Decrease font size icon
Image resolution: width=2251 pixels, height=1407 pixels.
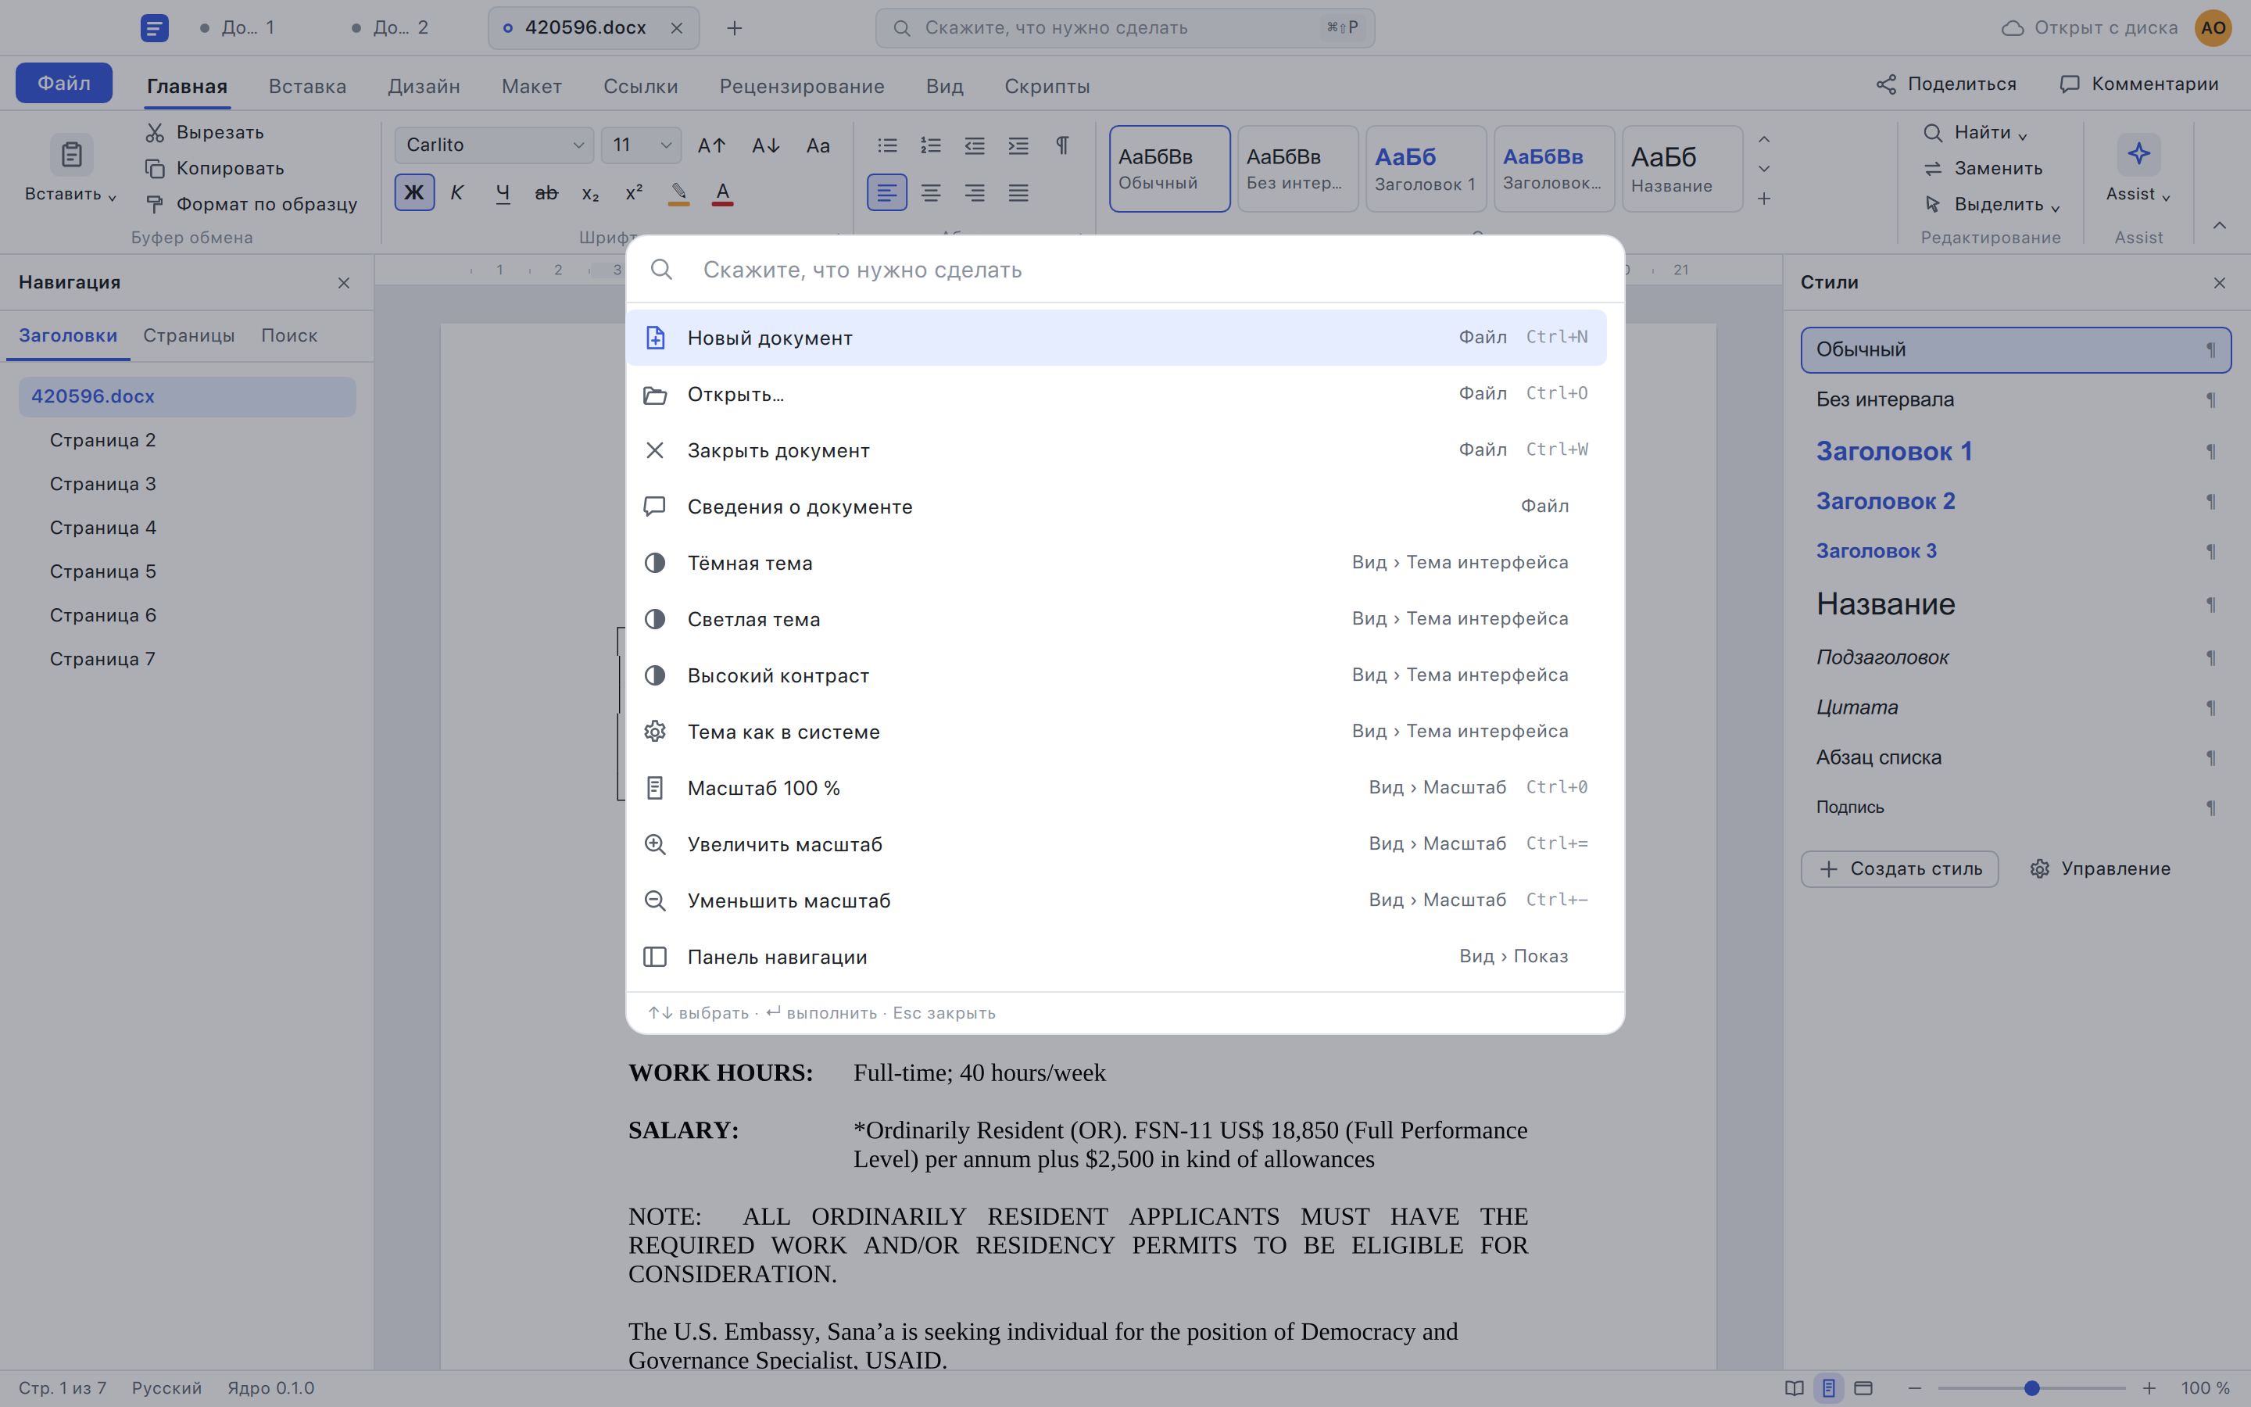click(x=765, y=145)
